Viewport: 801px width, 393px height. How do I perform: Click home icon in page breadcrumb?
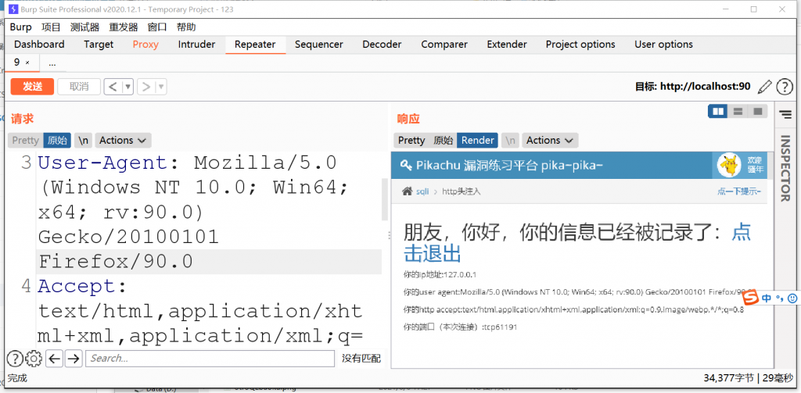407,191
